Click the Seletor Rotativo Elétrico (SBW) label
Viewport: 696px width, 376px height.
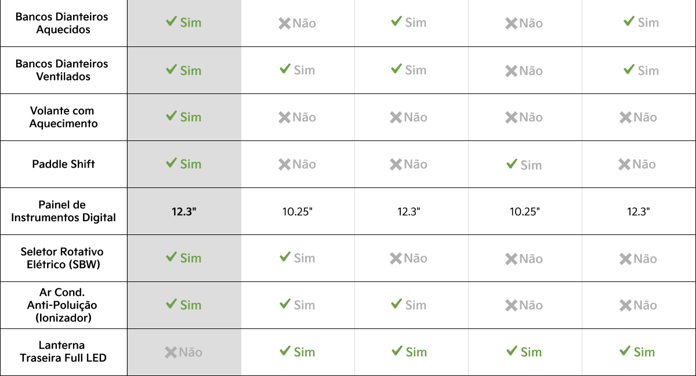(63, 258)
